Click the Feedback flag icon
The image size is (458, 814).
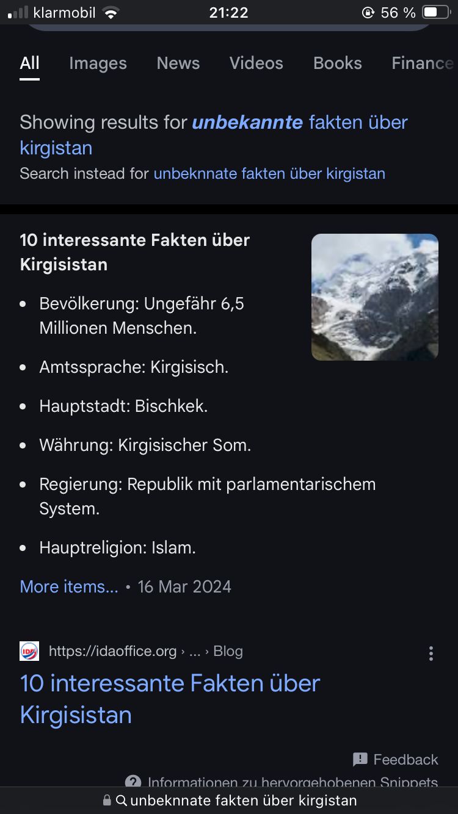(x=360, y=759)
